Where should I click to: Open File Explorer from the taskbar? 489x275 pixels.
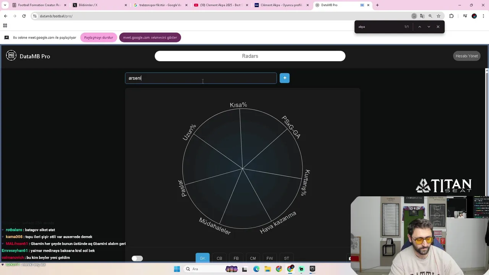267,269
